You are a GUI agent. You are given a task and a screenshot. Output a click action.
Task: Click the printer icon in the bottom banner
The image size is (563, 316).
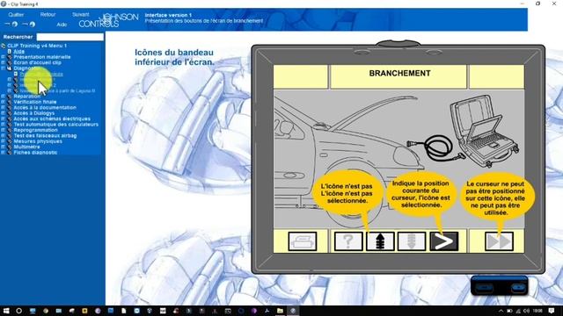[303, 241]
